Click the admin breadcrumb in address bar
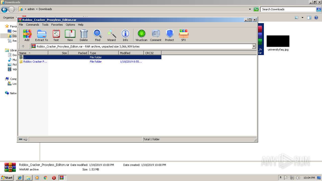The width and height of the screenshot is (322, 181). 31,9
